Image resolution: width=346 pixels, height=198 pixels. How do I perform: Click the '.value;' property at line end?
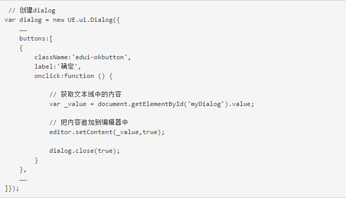pos(241,104)
